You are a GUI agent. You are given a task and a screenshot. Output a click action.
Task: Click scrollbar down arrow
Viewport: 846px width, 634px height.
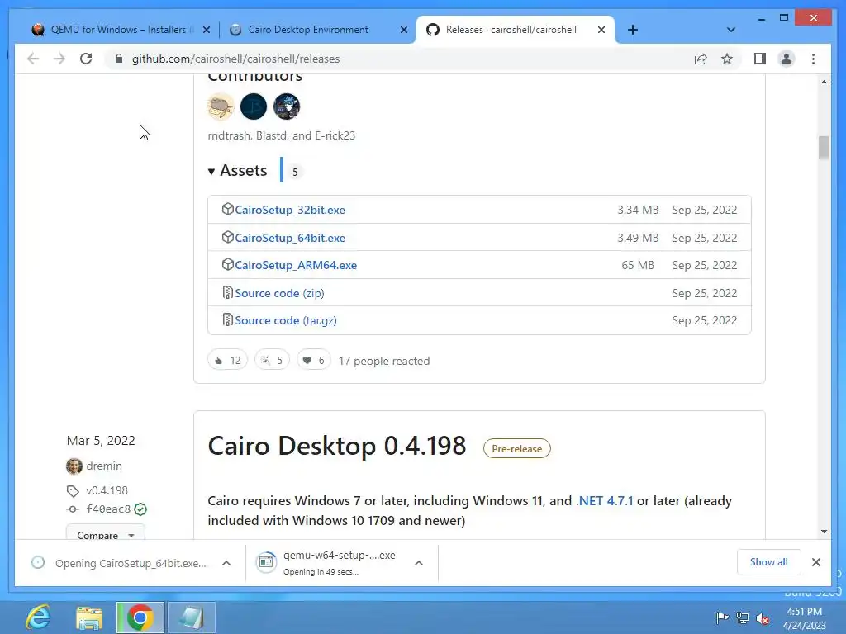(x=824, y=532)
